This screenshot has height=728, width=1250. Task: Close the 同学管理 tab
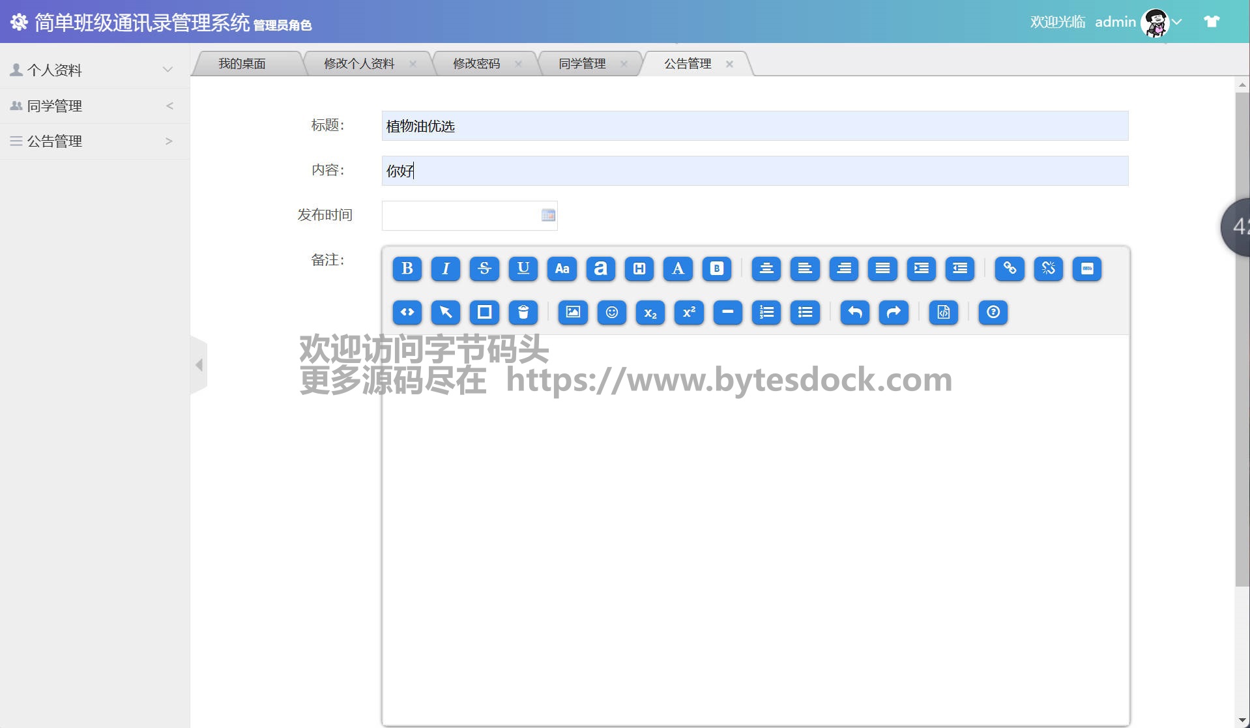(x=624, y=64)
